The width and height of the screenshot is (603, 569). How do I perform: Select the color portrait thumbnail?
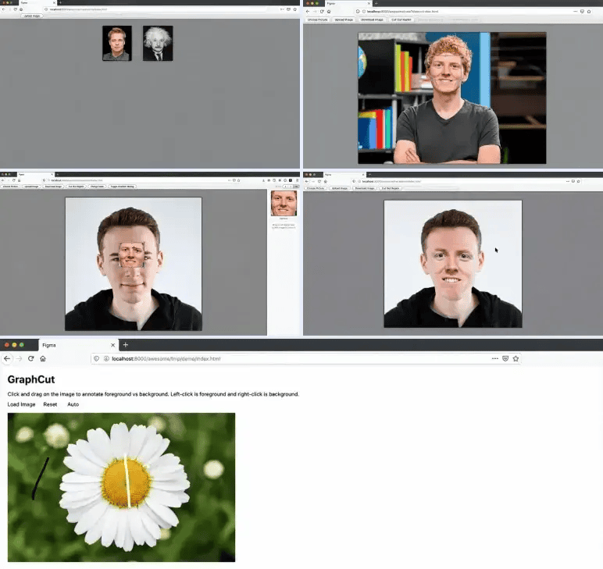[x=117, y=43]
